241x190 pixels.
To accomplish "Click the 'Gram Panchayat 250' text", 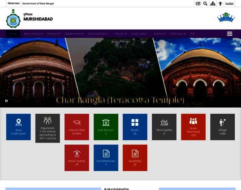I will pyautogui.click(x=193, y=132).
